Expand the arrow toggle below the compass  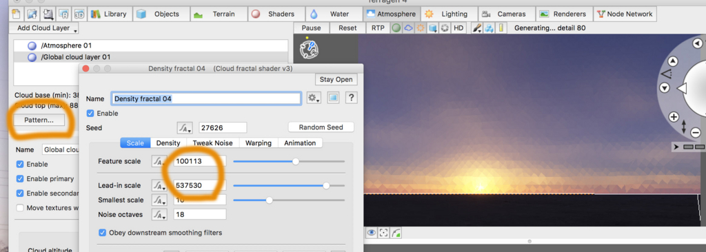tap(676, 147)
